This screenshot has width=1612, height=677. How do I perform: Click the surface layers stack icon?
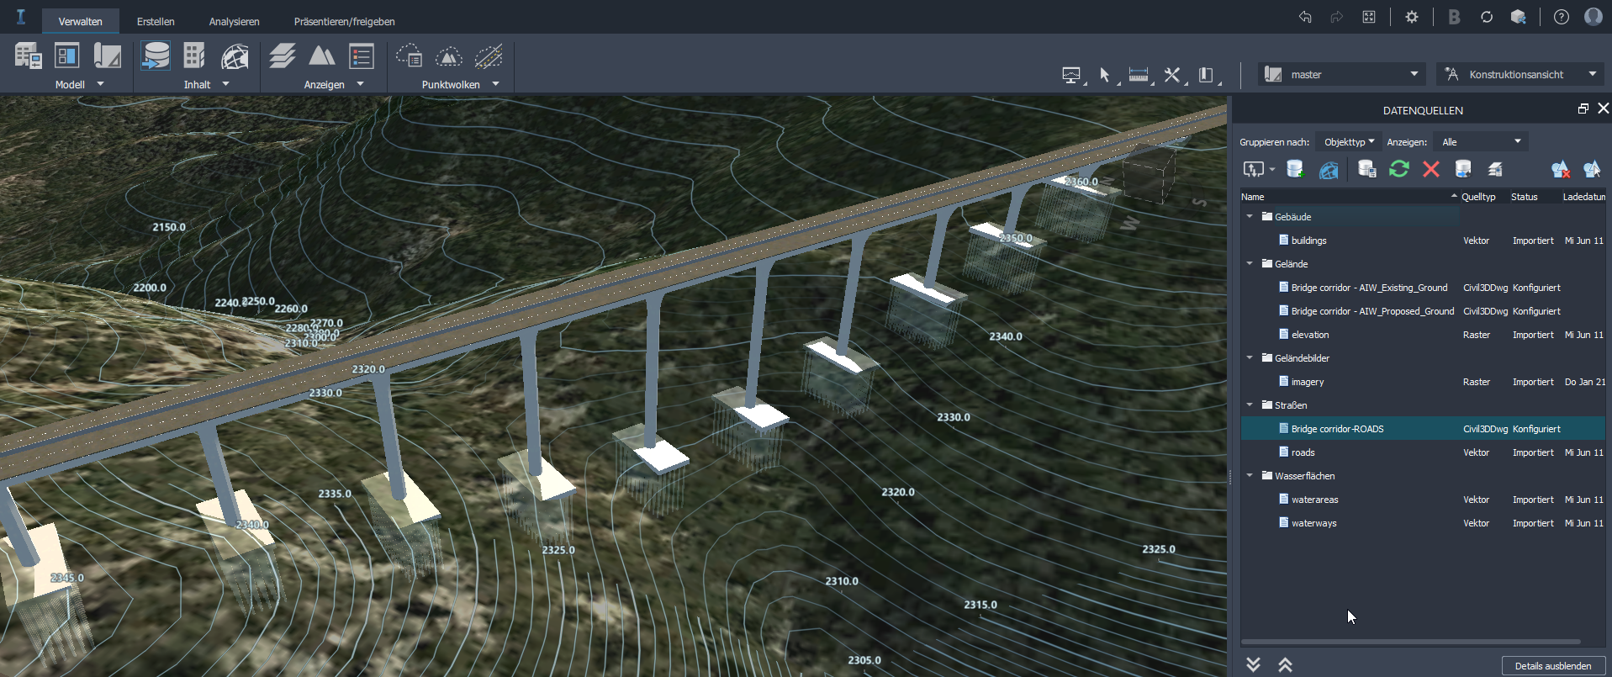(283, 56)
